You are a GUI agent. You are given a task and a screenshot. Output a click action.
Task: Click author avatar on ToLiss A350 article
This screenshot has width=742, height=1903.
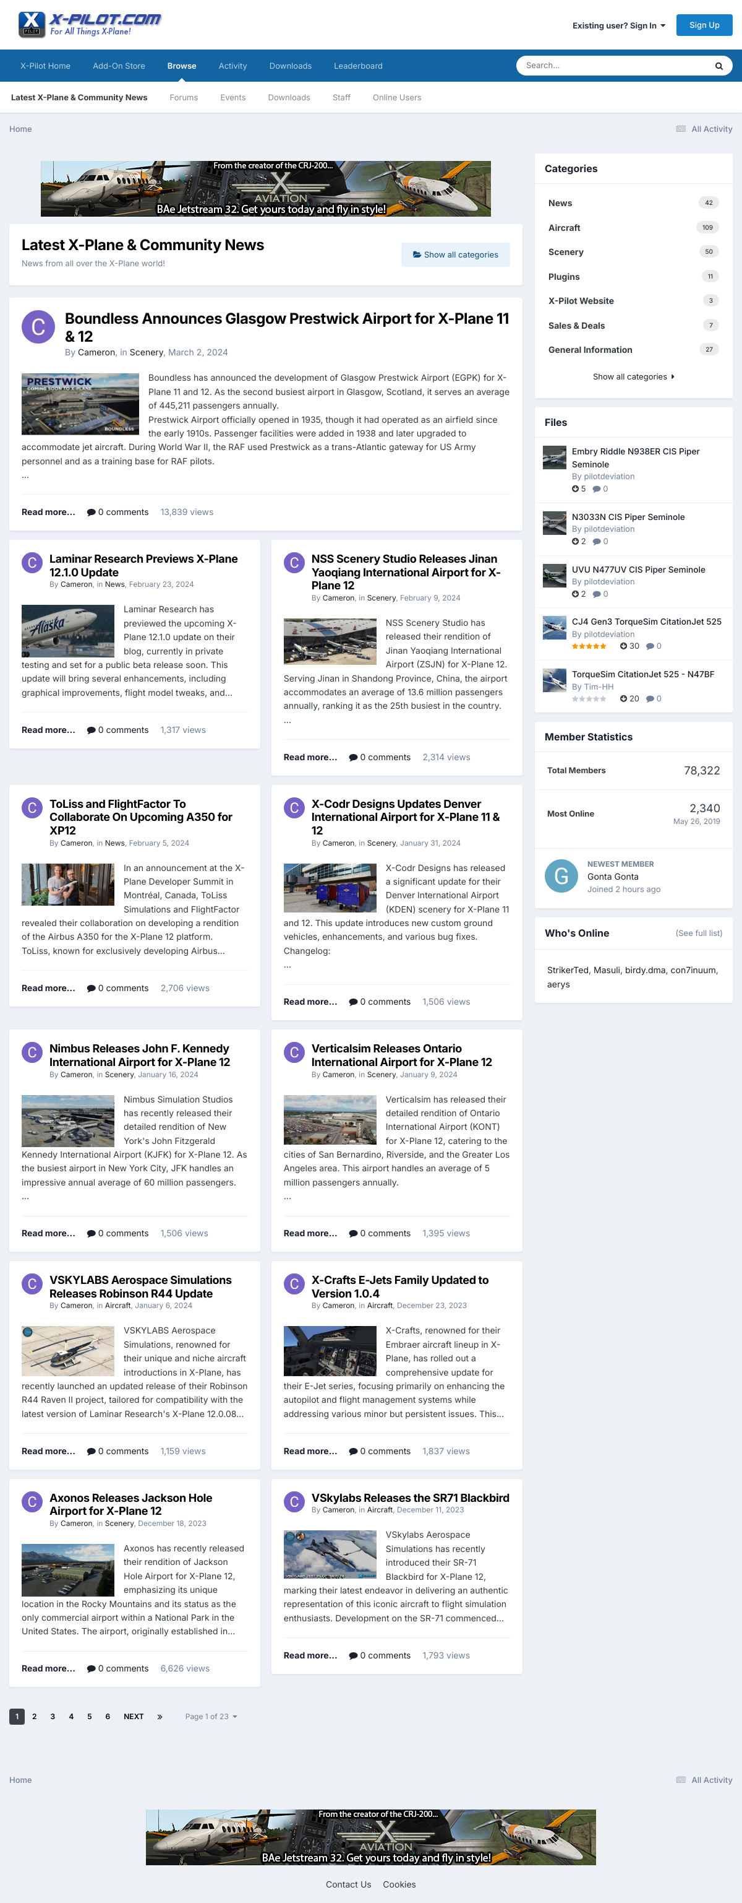[x=32, y=807]
